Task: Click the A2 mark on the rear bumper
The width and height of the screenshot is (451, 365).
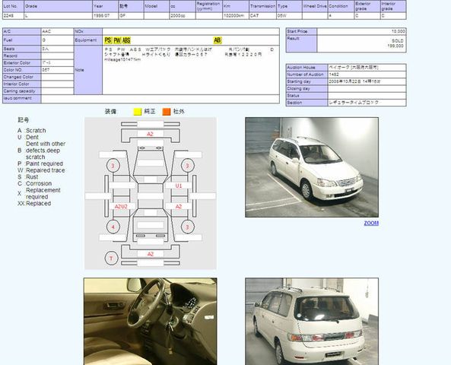Action: 150,254
